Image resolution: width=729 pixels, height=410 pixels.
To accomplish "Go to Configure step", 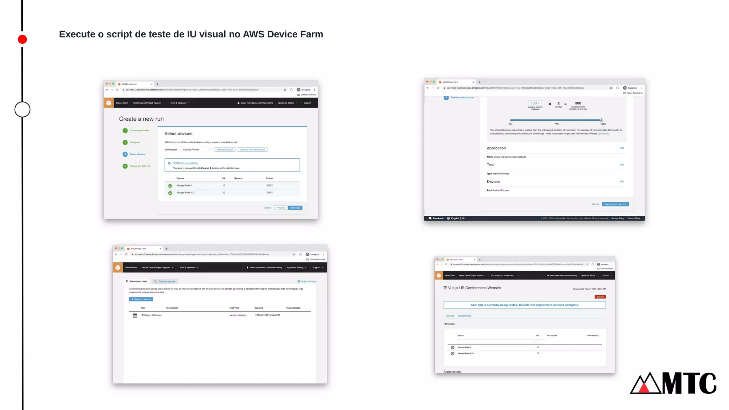I will tap(135, 142).
